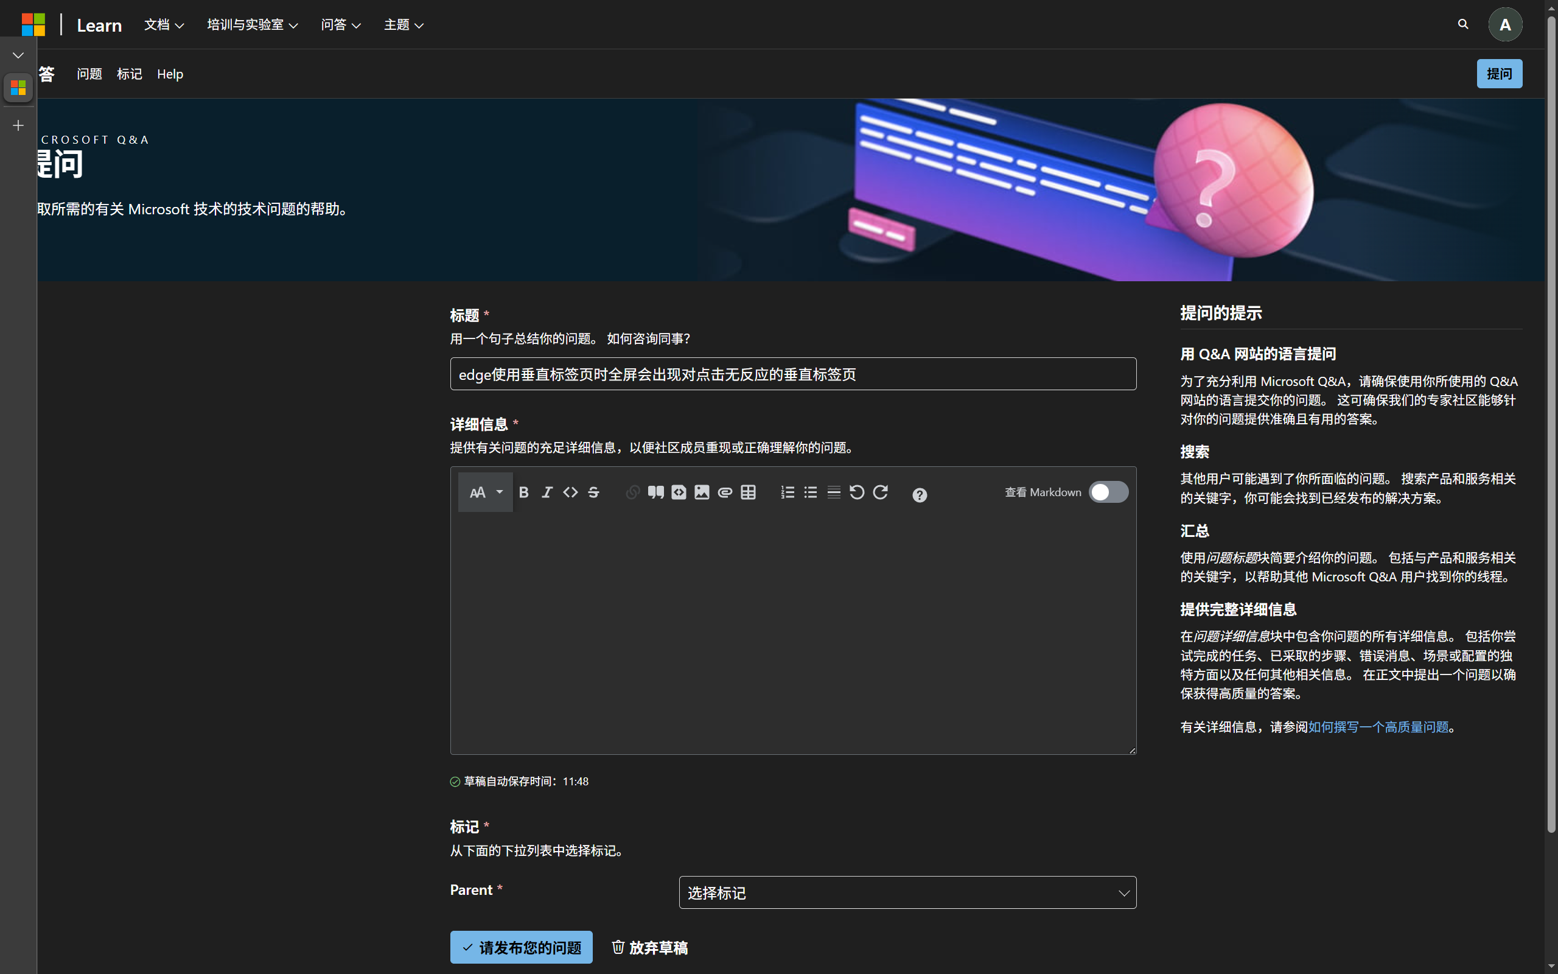Insert inline code formatting
Screen dimensions: 1558x974
point(570,491)
